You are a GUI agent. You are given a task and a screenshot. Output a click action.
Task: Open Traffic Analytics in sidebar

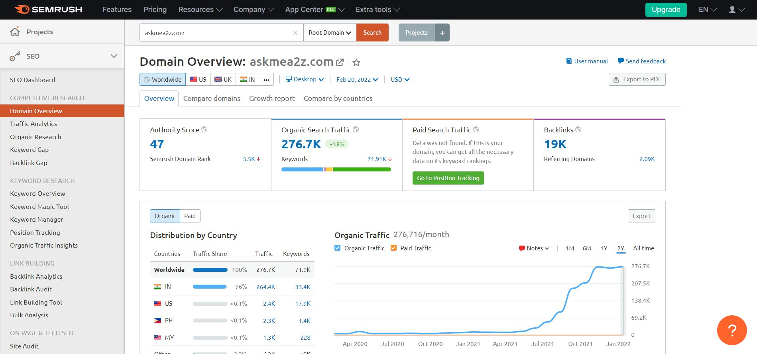pos(33,124)
